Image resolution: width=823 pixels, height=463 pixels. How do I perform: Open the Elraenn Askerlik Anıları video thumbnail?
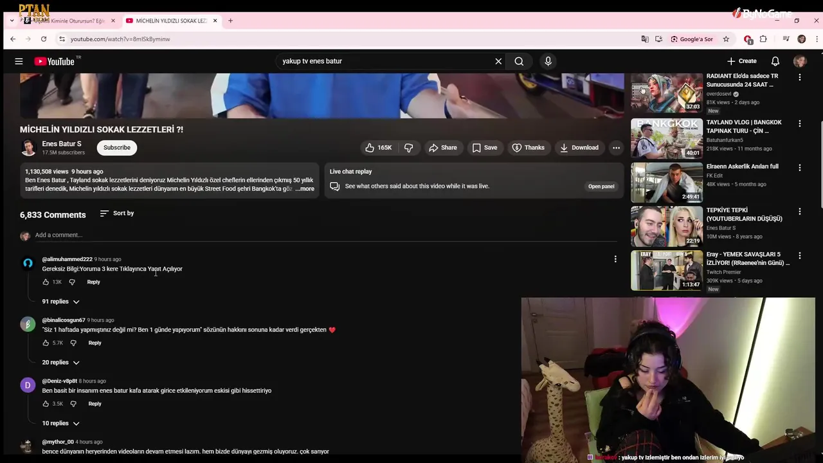coord(667,182)
